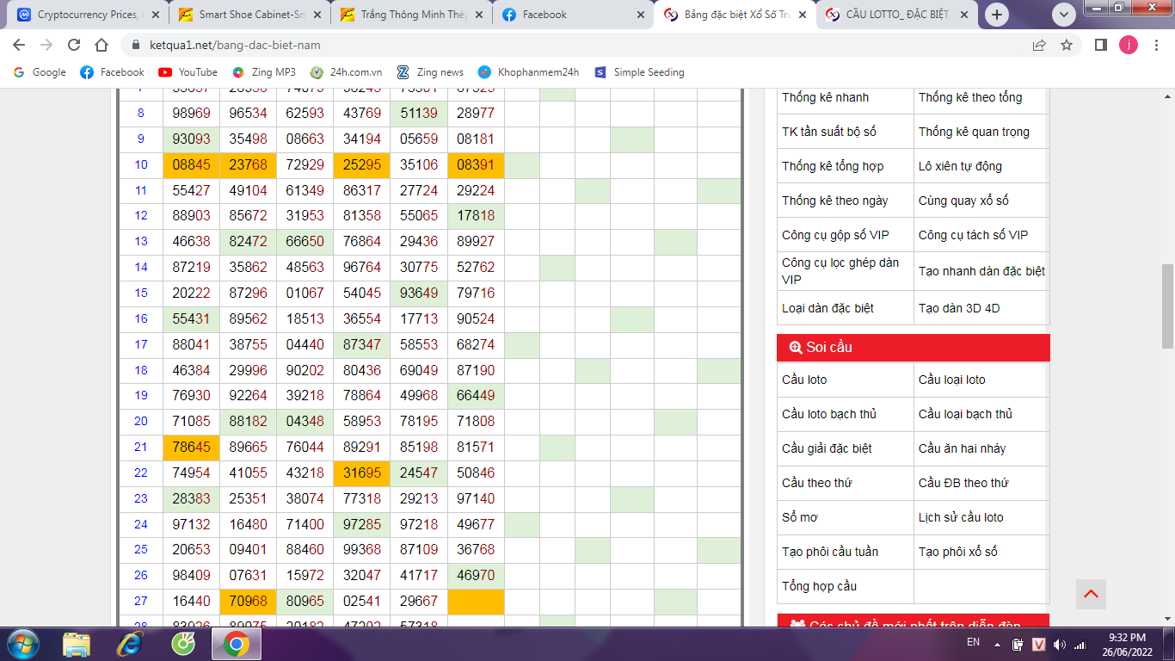Image resolution: width=1175 pixels, height=661 pixels.
Task: Go to the browser home page icon
Action: coord(102,45)
